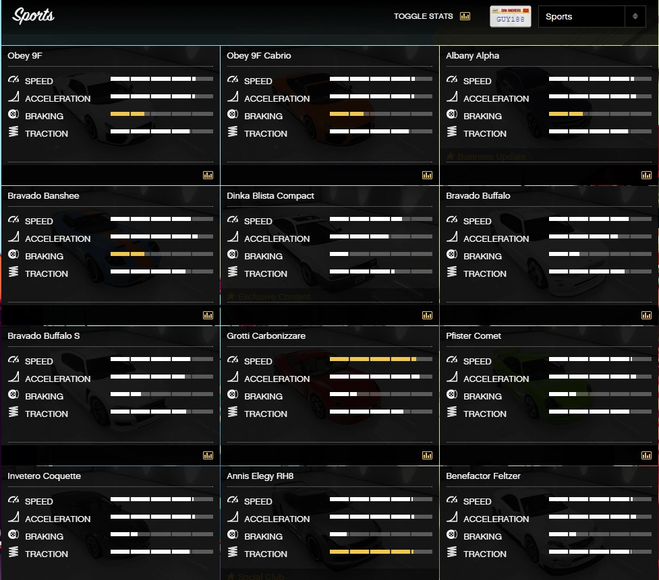Select the Obey 9F Cabrio vehicle title
Viewport: 659px width, 580px height.
259,55
